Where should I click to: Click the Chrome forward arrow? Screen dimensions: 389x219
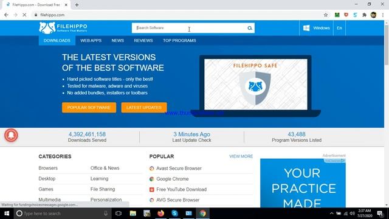[15, 15]
